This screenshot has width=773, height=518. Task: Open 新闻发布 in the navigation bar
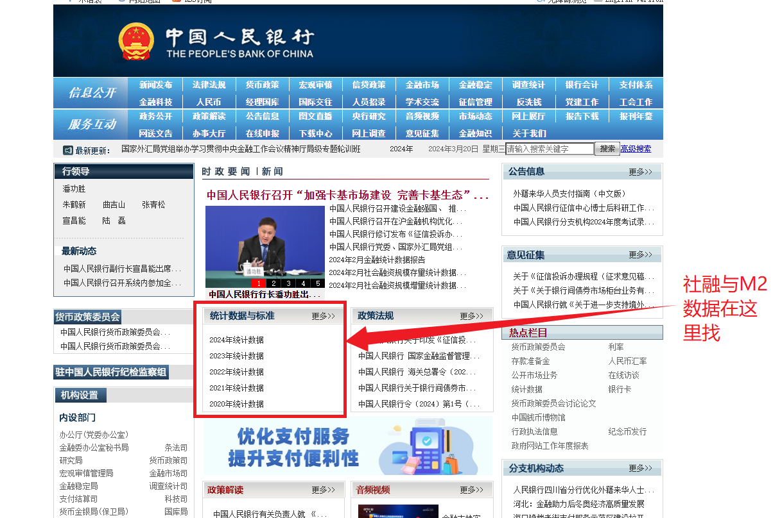point(156,85)
